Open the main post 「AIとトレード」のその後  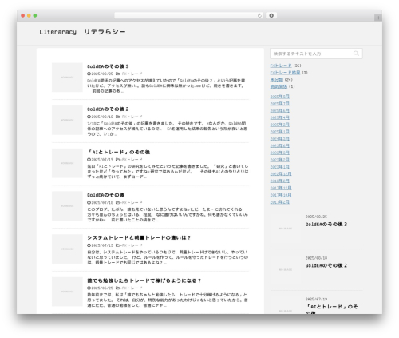pos(119,152)
